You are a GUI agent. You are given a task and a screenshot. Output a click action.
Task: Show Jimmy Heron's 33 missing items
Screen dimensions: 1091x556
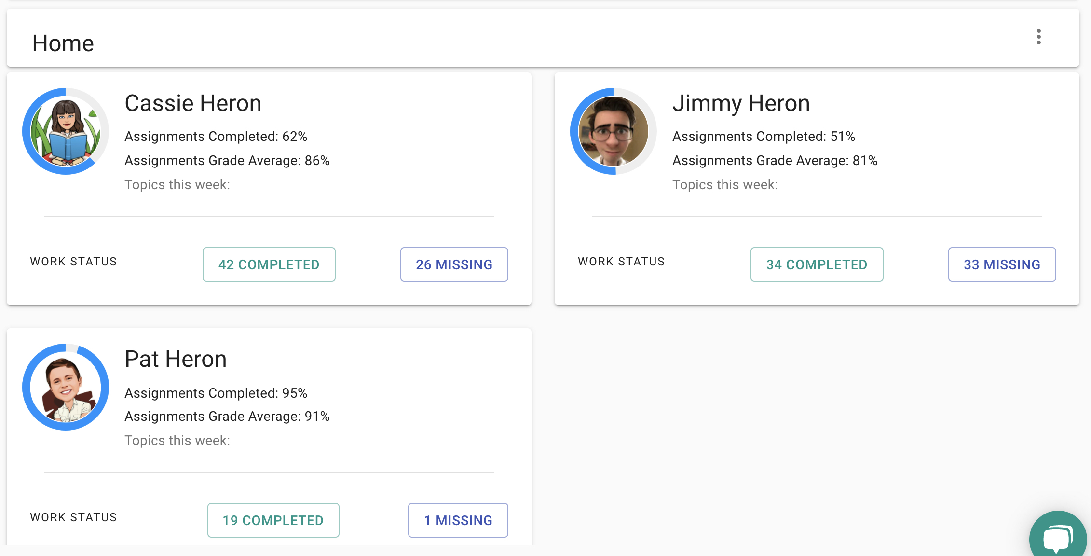pos(1002,264)
